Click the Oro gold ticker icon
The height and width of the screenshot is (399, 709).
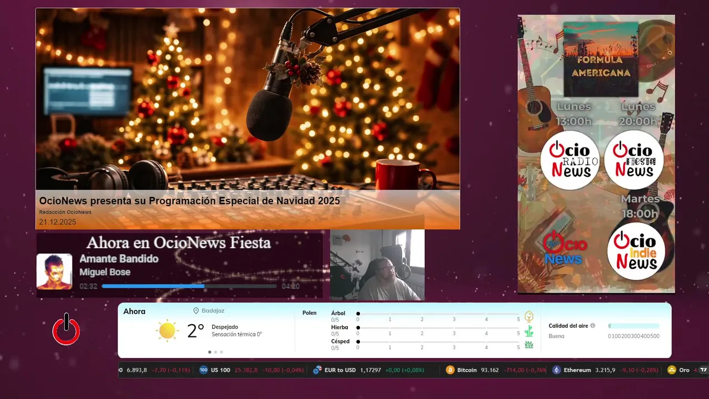coord(672,370)
